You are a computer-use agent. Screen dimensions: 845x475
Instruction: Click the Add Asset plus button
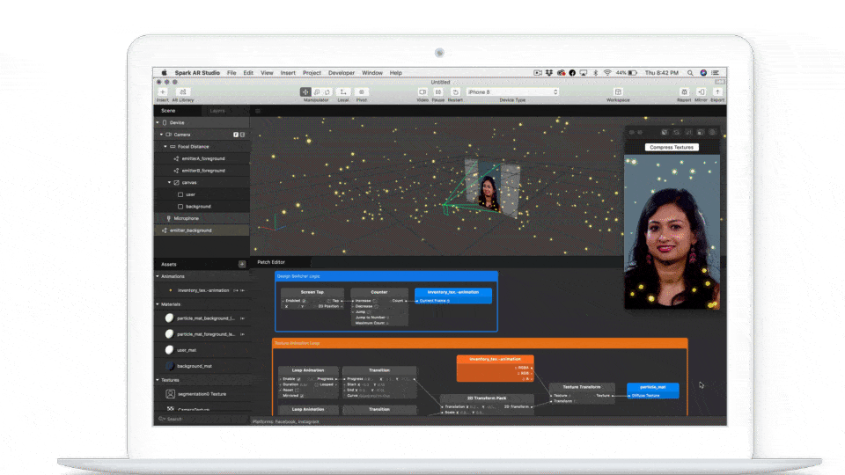(242, 264)
